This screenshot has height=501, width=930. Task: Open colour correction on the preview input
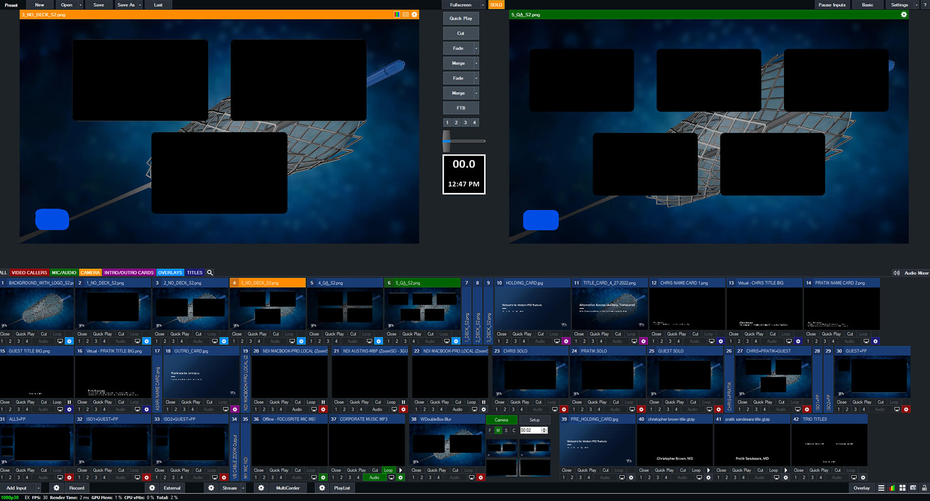[397, 14]
